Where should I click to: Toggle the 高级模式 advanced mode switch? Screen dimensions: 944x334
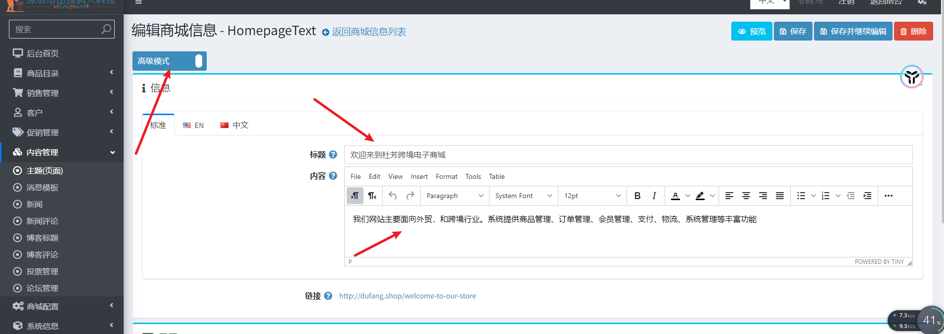point(198,61)
